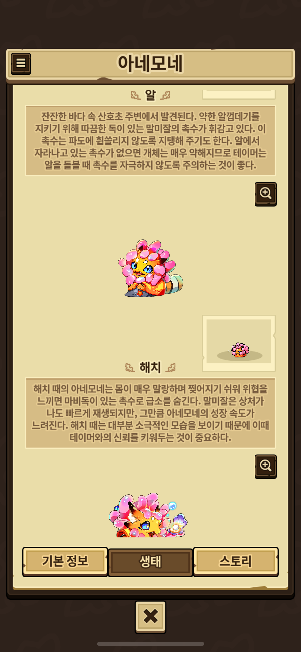Screen dimensions: 301x652
Task: Close the 아네모네 panel with X
Action: 150,617
